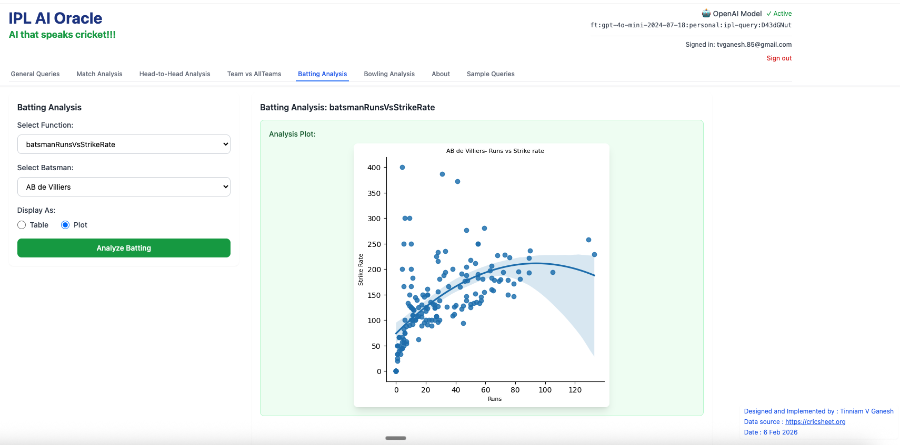
Task: Switch to the Bowling Analysis tab
Action: [x=389, y=74]
